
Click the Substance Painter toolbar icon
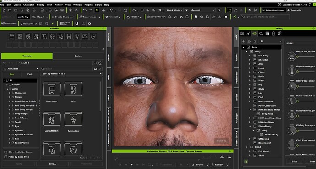133,17
